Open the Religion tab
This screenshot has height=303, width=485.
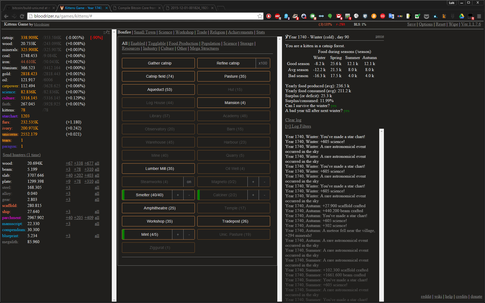pyautogui.click(x=217, y=32)
